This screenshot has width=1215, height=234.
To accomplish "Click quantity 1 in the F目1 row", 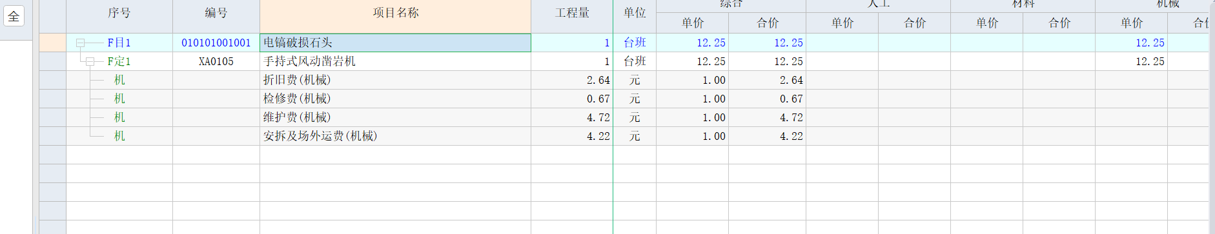I will (x=572, y=43).
